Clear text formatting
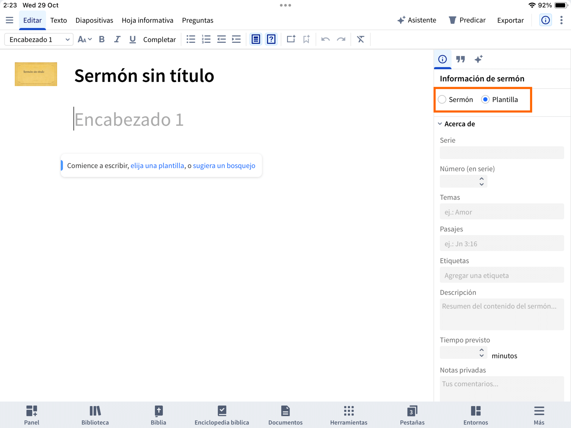 point(360,39)
